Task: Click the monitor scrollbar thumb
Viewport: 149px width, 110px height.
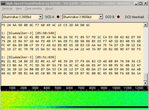Action: [x=145, y=77]
